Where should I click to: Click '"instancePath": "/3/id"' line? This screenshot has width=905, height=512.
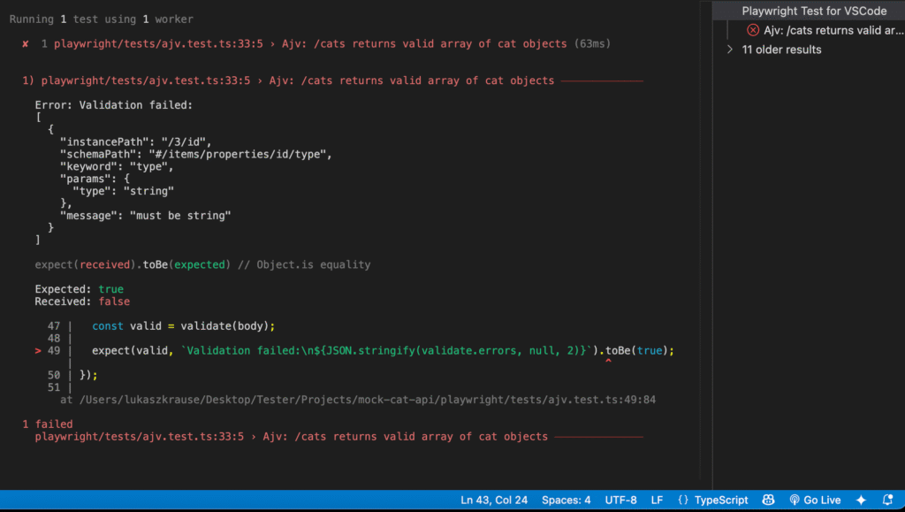tap(135, 142)
